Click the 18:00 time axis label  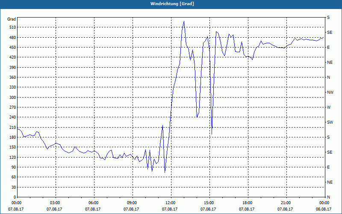pos(248,203)
